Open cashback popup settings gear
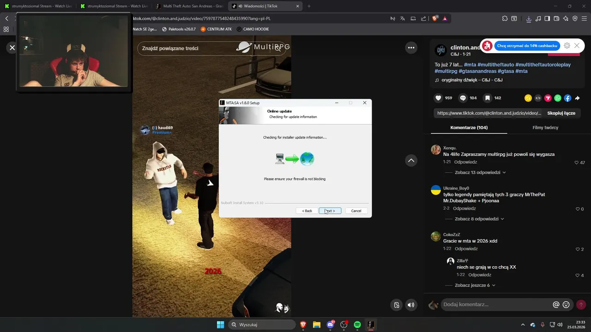This screenshot has width=591, height=332. (x=567, y=46)
